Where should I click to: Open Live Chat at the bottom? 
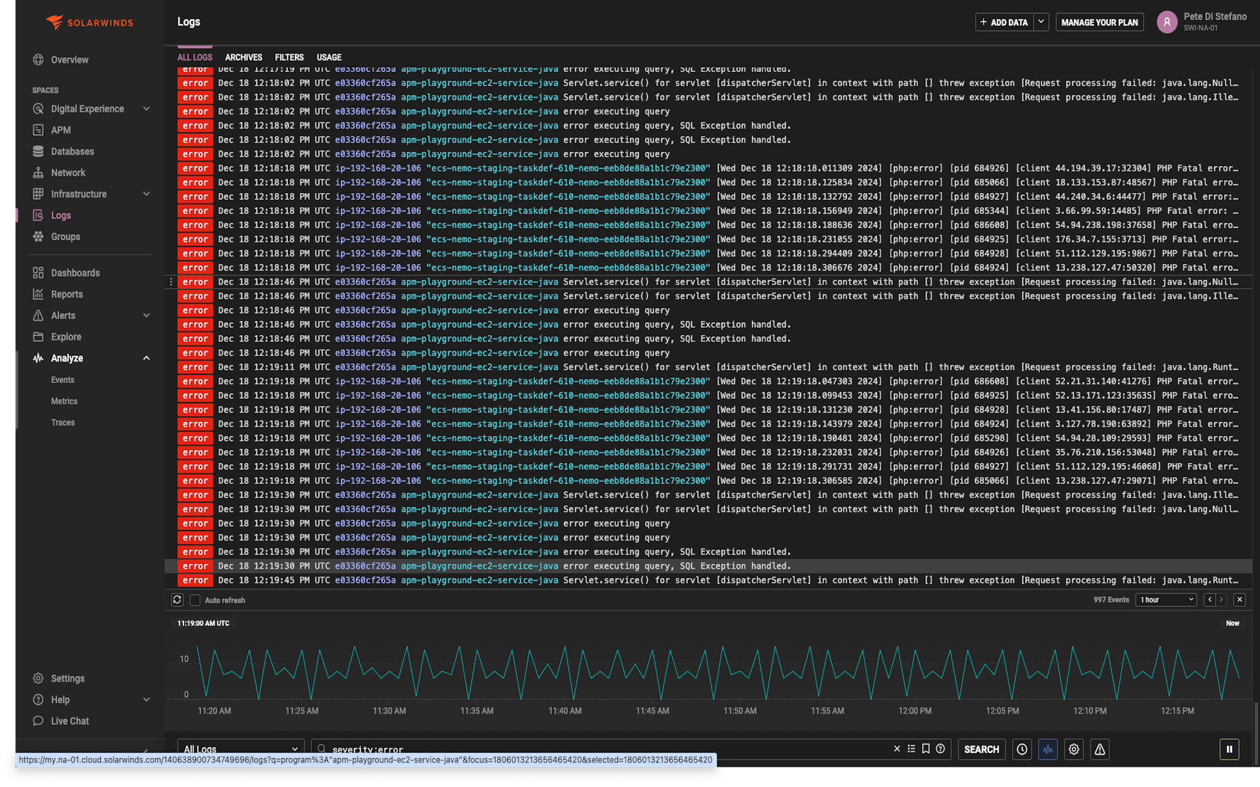[x=68, y=721]
